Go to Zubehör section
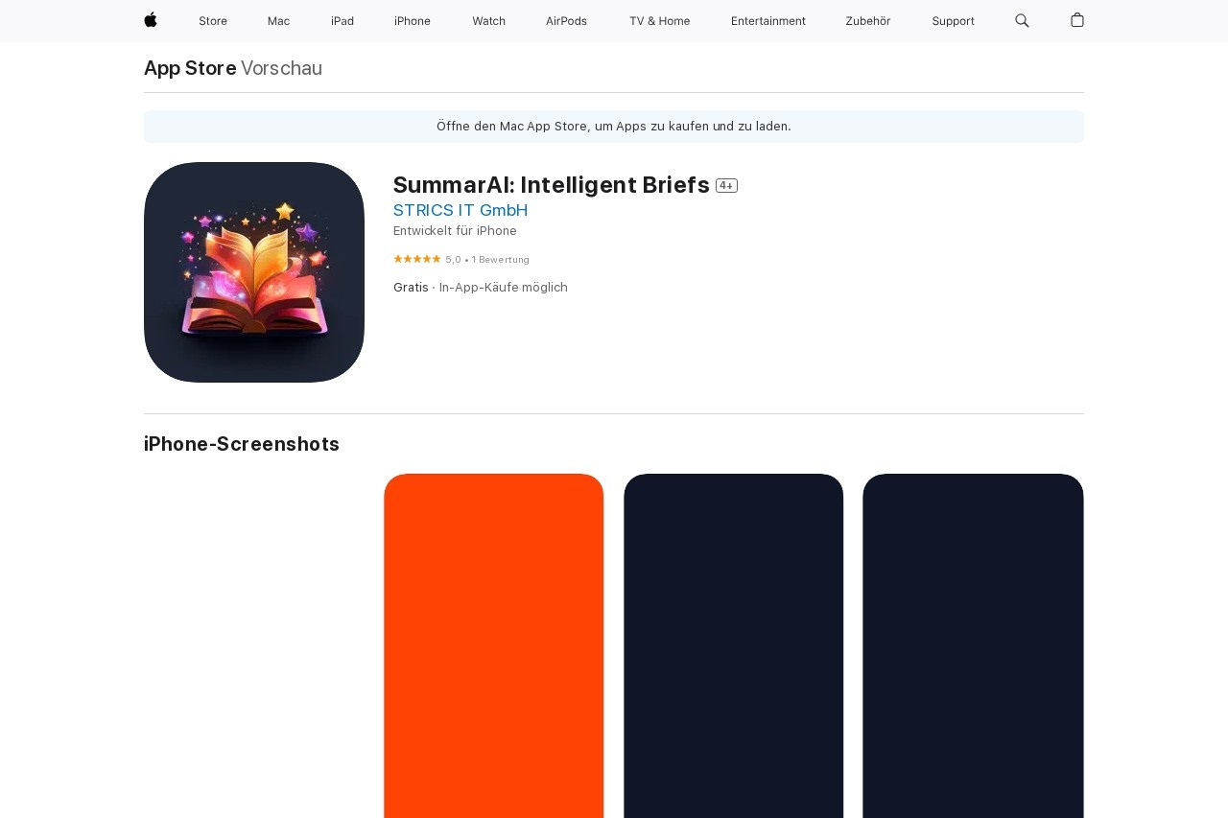This screenshot has width=1228, height=818. [x=868, y=21]
